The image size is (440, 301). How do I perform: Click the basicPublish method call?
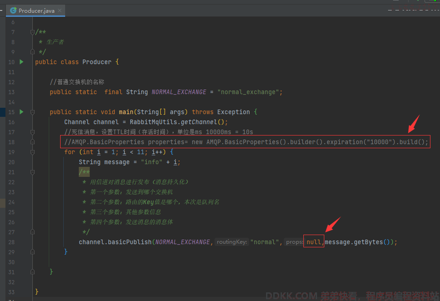pos(130,242)
